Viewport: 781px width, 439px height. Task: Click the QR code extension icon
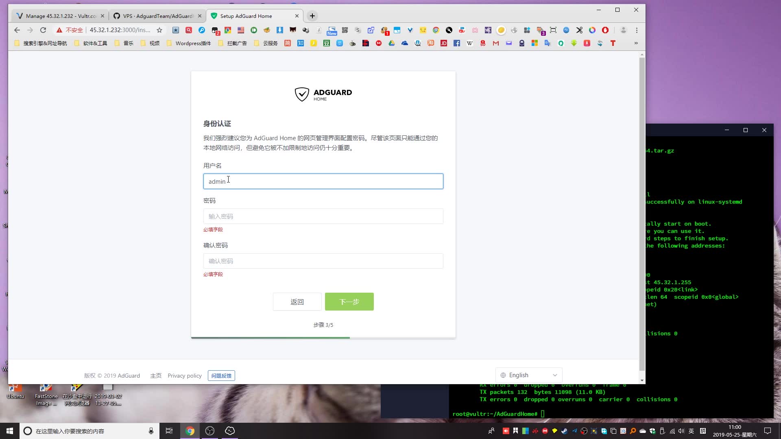(x=345, y=30)
